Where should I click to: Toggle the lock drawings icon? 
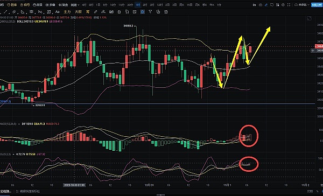coord(119,12)
